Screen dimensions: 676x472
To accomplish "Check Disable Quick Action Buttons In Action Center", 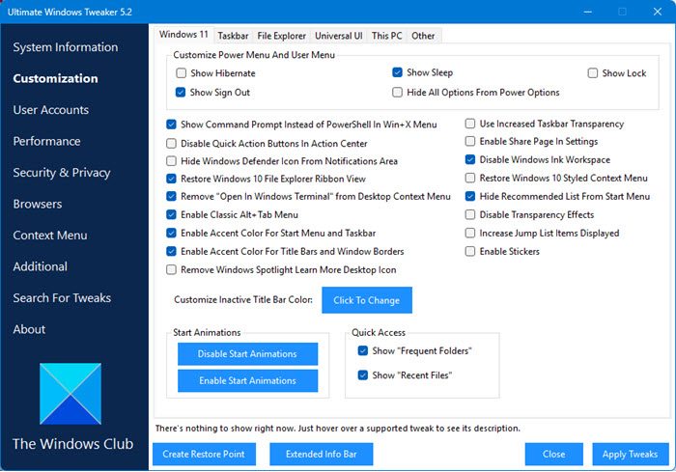I will (x=171, y=143).
